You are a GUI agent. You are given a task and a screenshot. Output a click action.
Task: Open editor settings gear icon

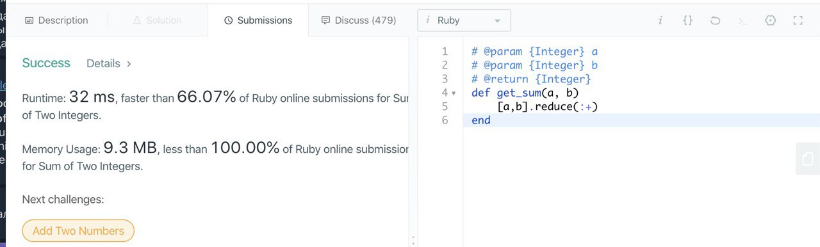click(770, 20)
